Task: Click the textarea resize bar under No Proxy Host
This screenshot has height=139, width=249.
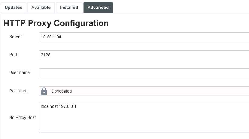Action: coord(144,132)
